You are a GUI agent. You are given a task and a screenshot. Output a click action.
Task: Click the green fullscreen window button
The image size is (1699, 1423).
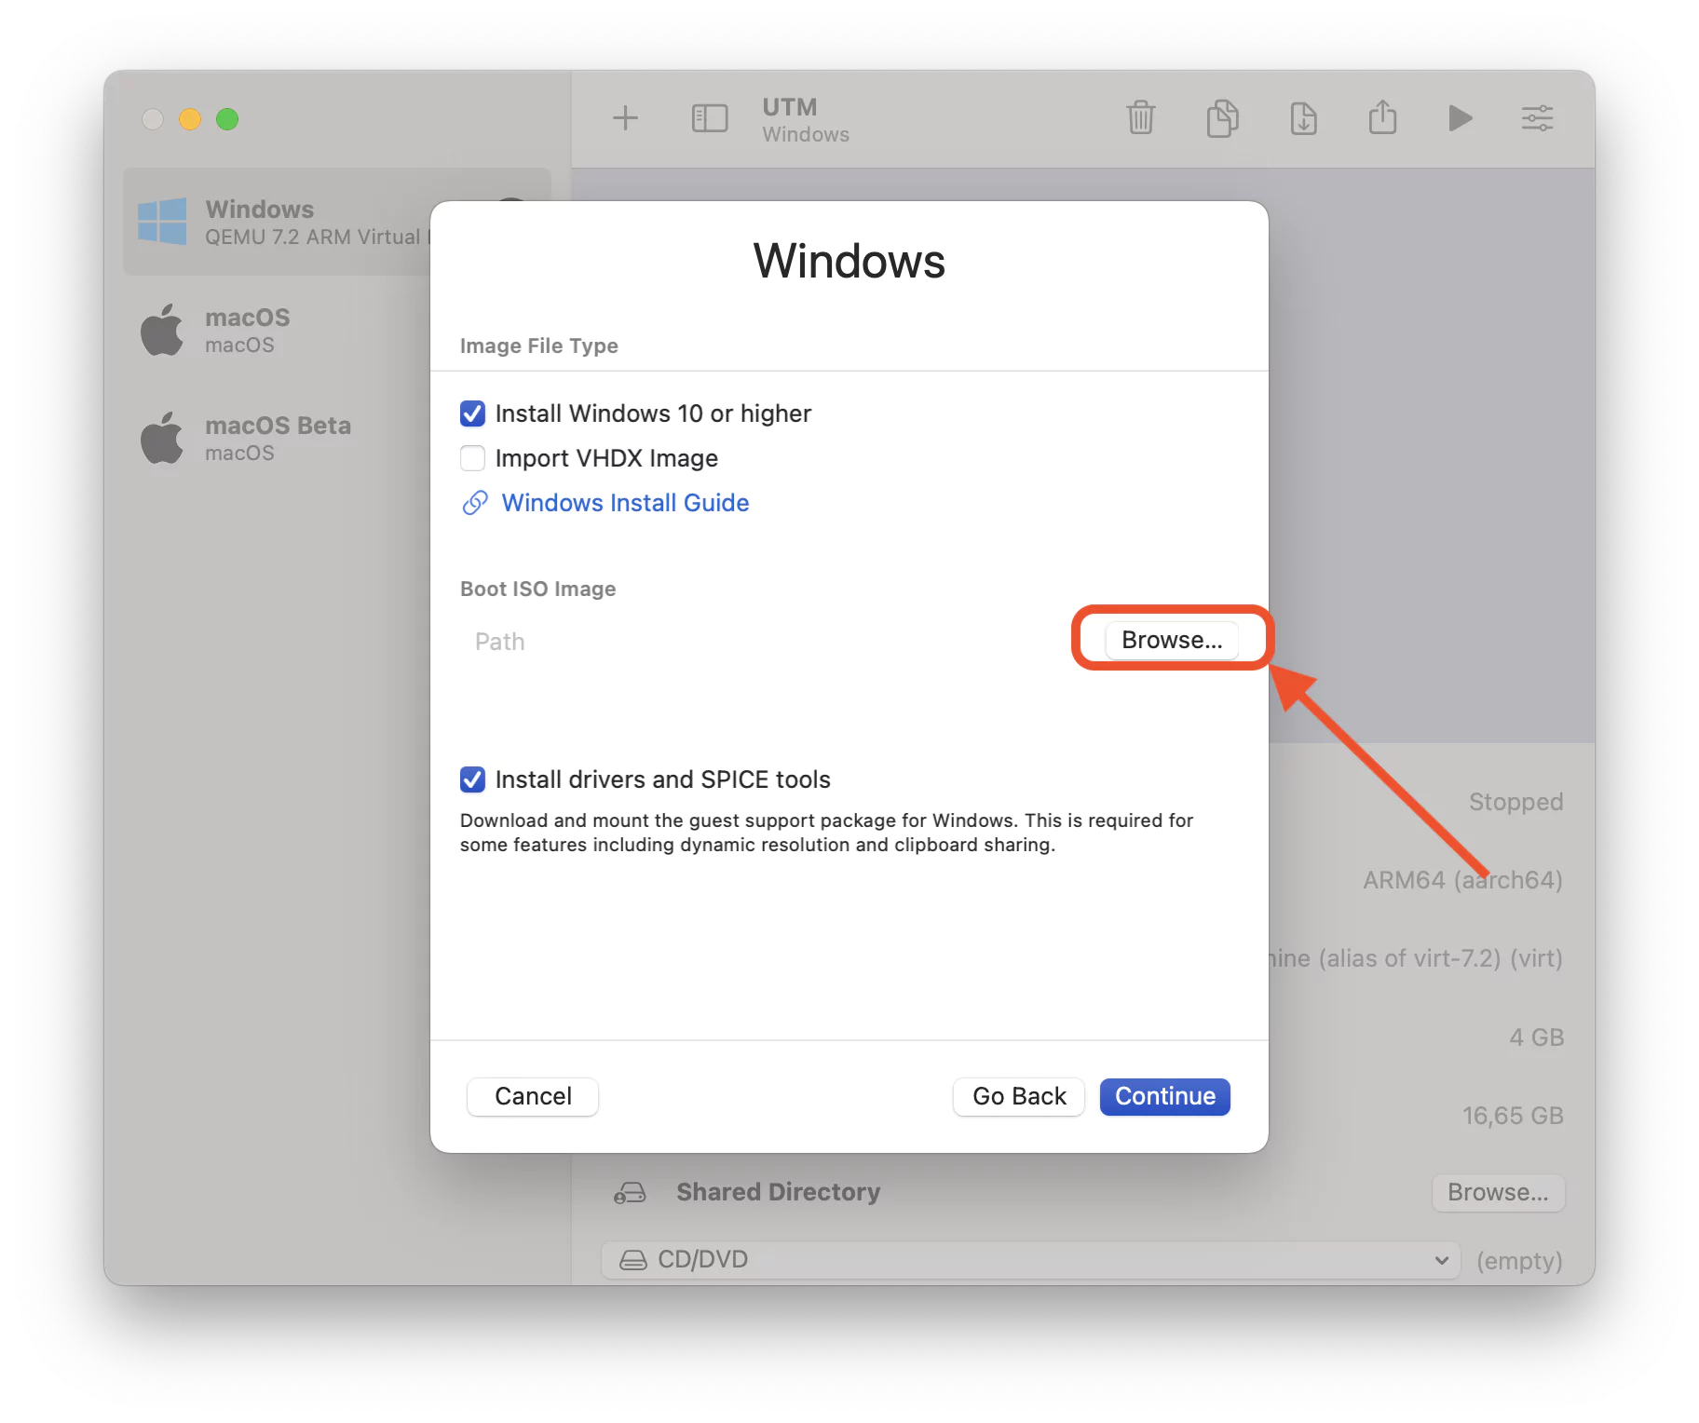(x=227, y=119)
